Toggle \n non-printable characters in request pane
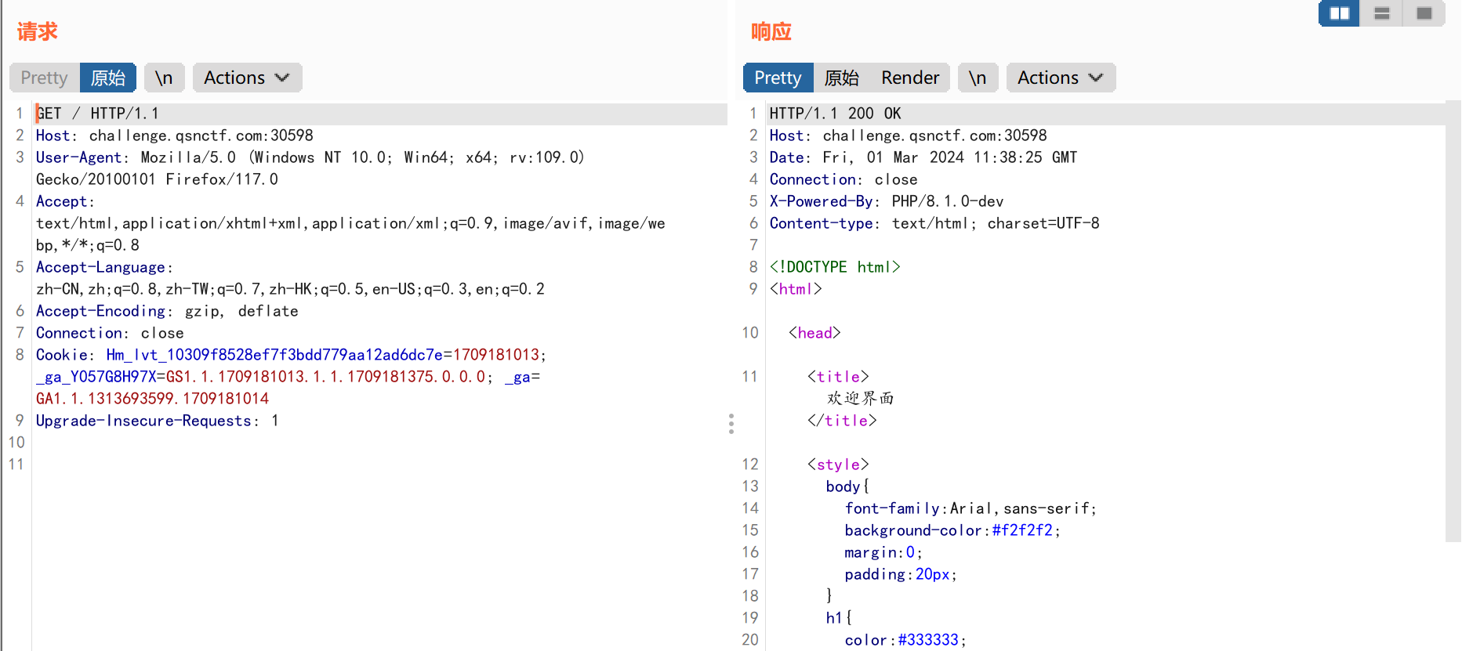The image size is (1462, 651). point(164,78)
